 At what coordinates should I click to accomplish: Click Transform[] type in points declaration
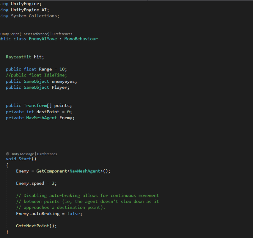point(37,105)
